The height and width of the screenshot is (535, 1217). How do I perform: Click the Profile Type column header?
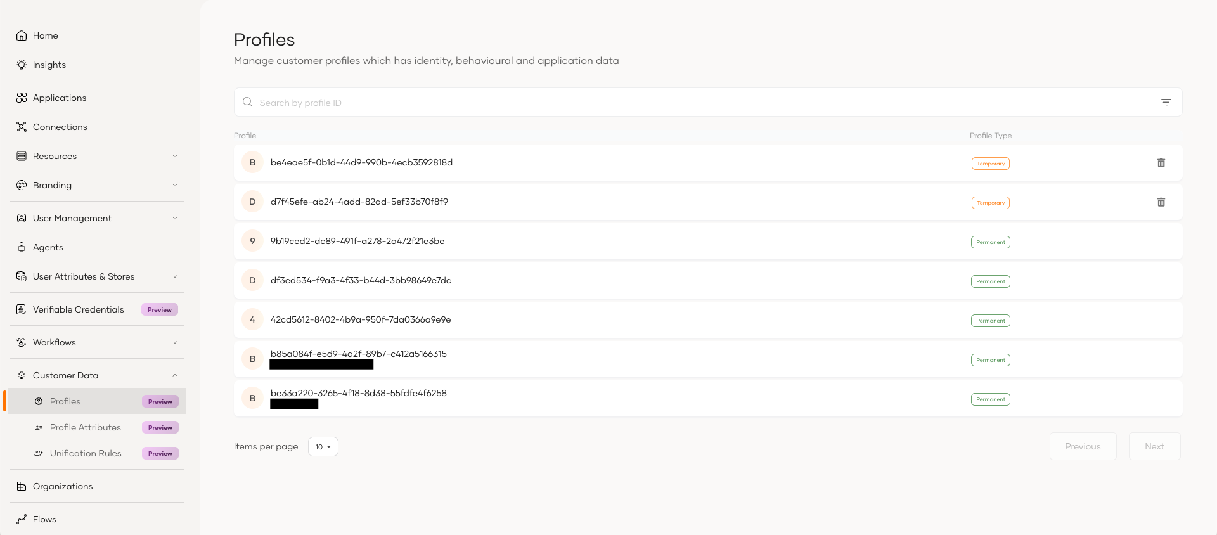991,136
